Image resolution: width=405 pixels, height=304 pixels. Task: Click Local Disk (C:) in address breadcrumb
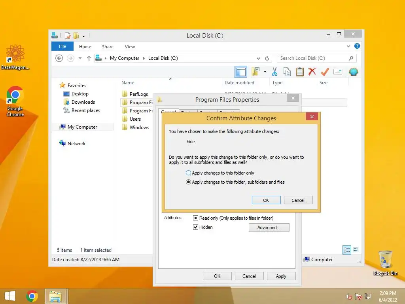click(x=163, y=58)
